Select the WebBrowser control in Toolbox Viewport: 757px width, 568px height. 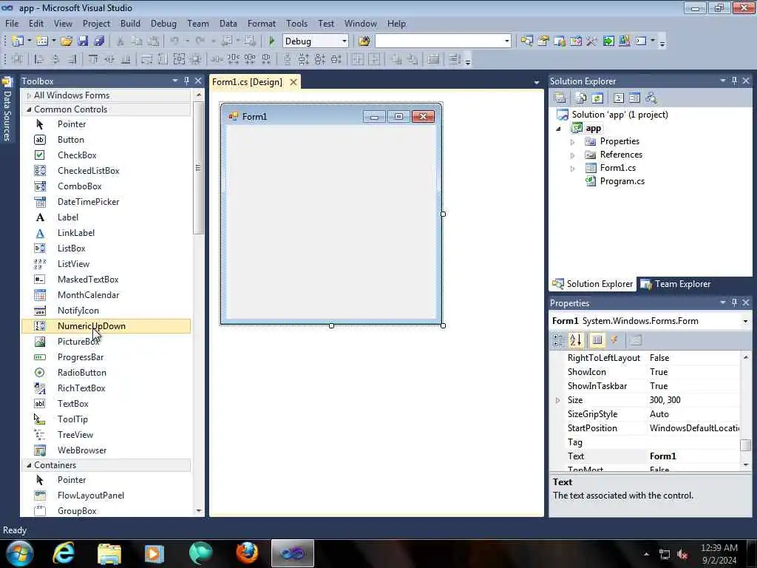pos(106,450)
